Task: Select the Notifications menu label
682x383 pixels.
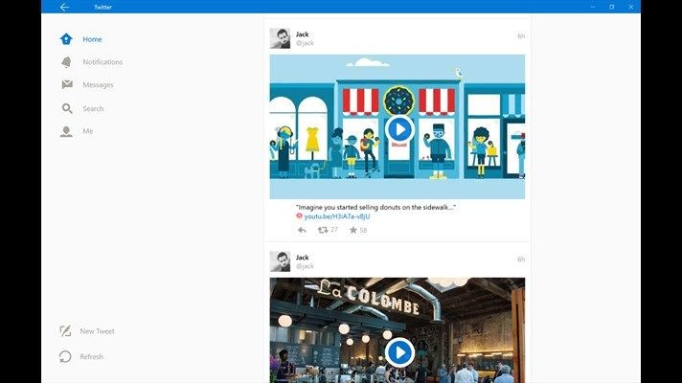Action: (x=102, y=62)
